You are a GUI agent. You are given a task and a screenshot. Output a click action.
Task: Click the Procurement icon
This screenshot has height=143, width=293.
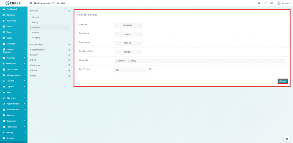tap(4, 109)
